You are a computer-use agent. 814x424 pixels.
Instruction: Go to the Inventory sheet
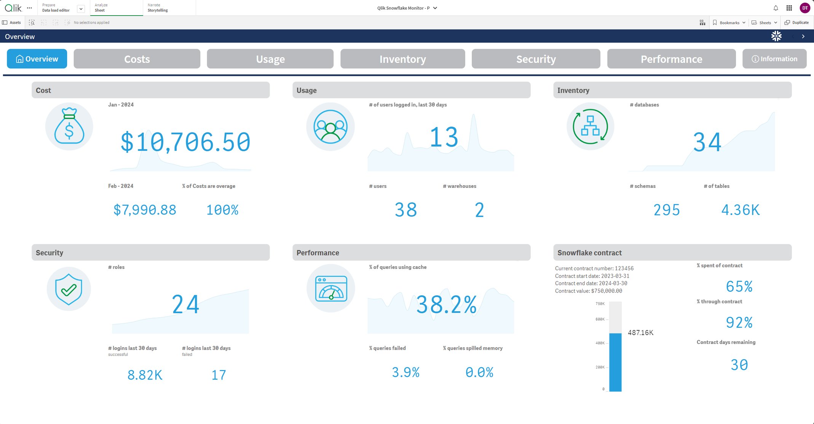coord(403,59)
